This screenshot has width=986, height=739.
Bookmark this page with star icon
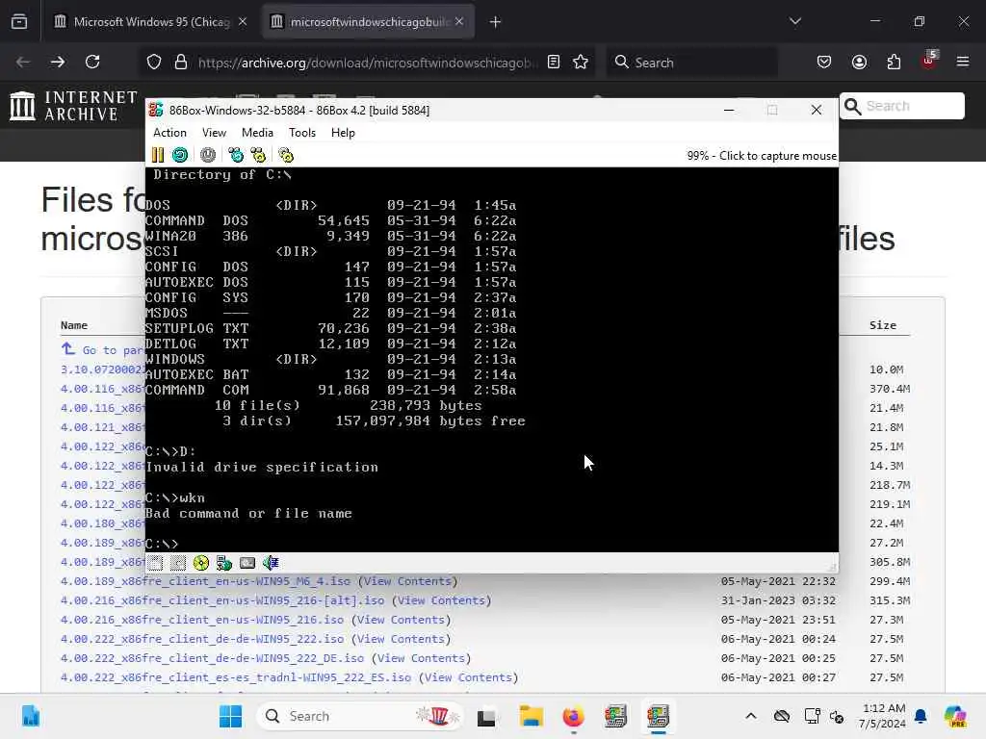(581, 62)
